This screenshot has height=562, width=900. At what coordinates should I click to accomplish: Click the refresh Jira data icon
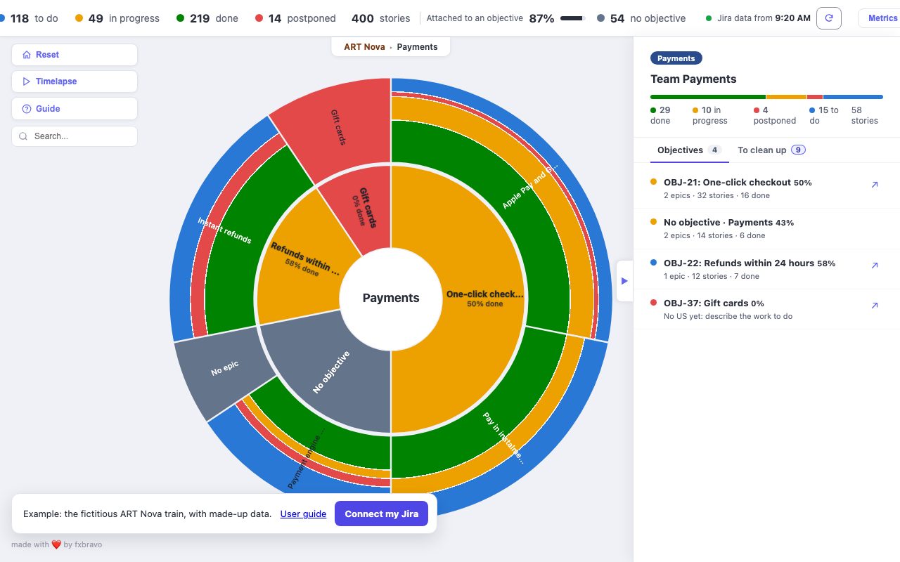(829, 18)
